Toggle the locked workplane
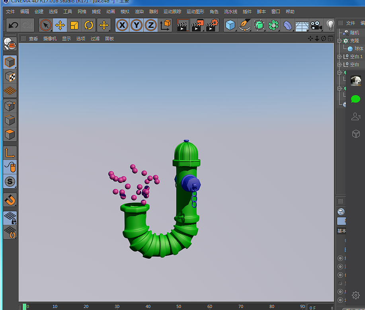The image size is (365, 310). 10,218
